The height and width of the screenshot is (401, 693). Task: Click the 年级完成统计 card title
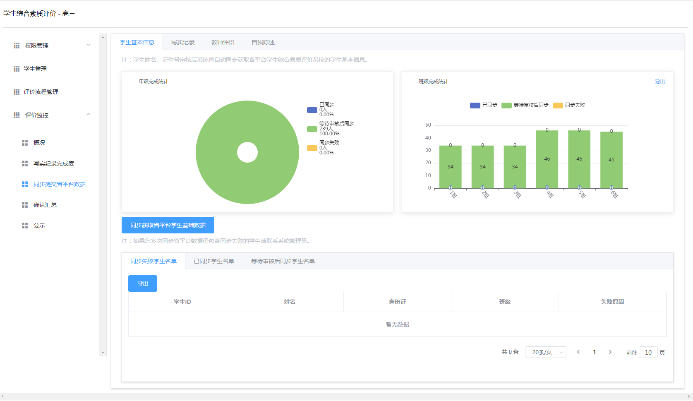pyautogui.click(x=153, y=82)
